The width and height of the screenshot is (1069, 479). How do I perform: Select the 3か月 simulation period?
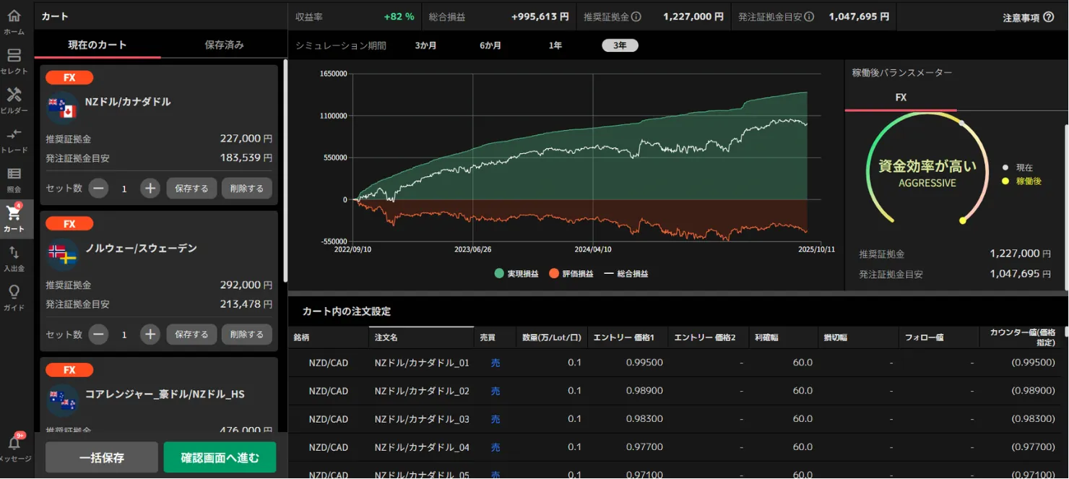425,46
